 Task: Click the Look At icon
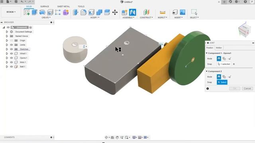point(112,137)
